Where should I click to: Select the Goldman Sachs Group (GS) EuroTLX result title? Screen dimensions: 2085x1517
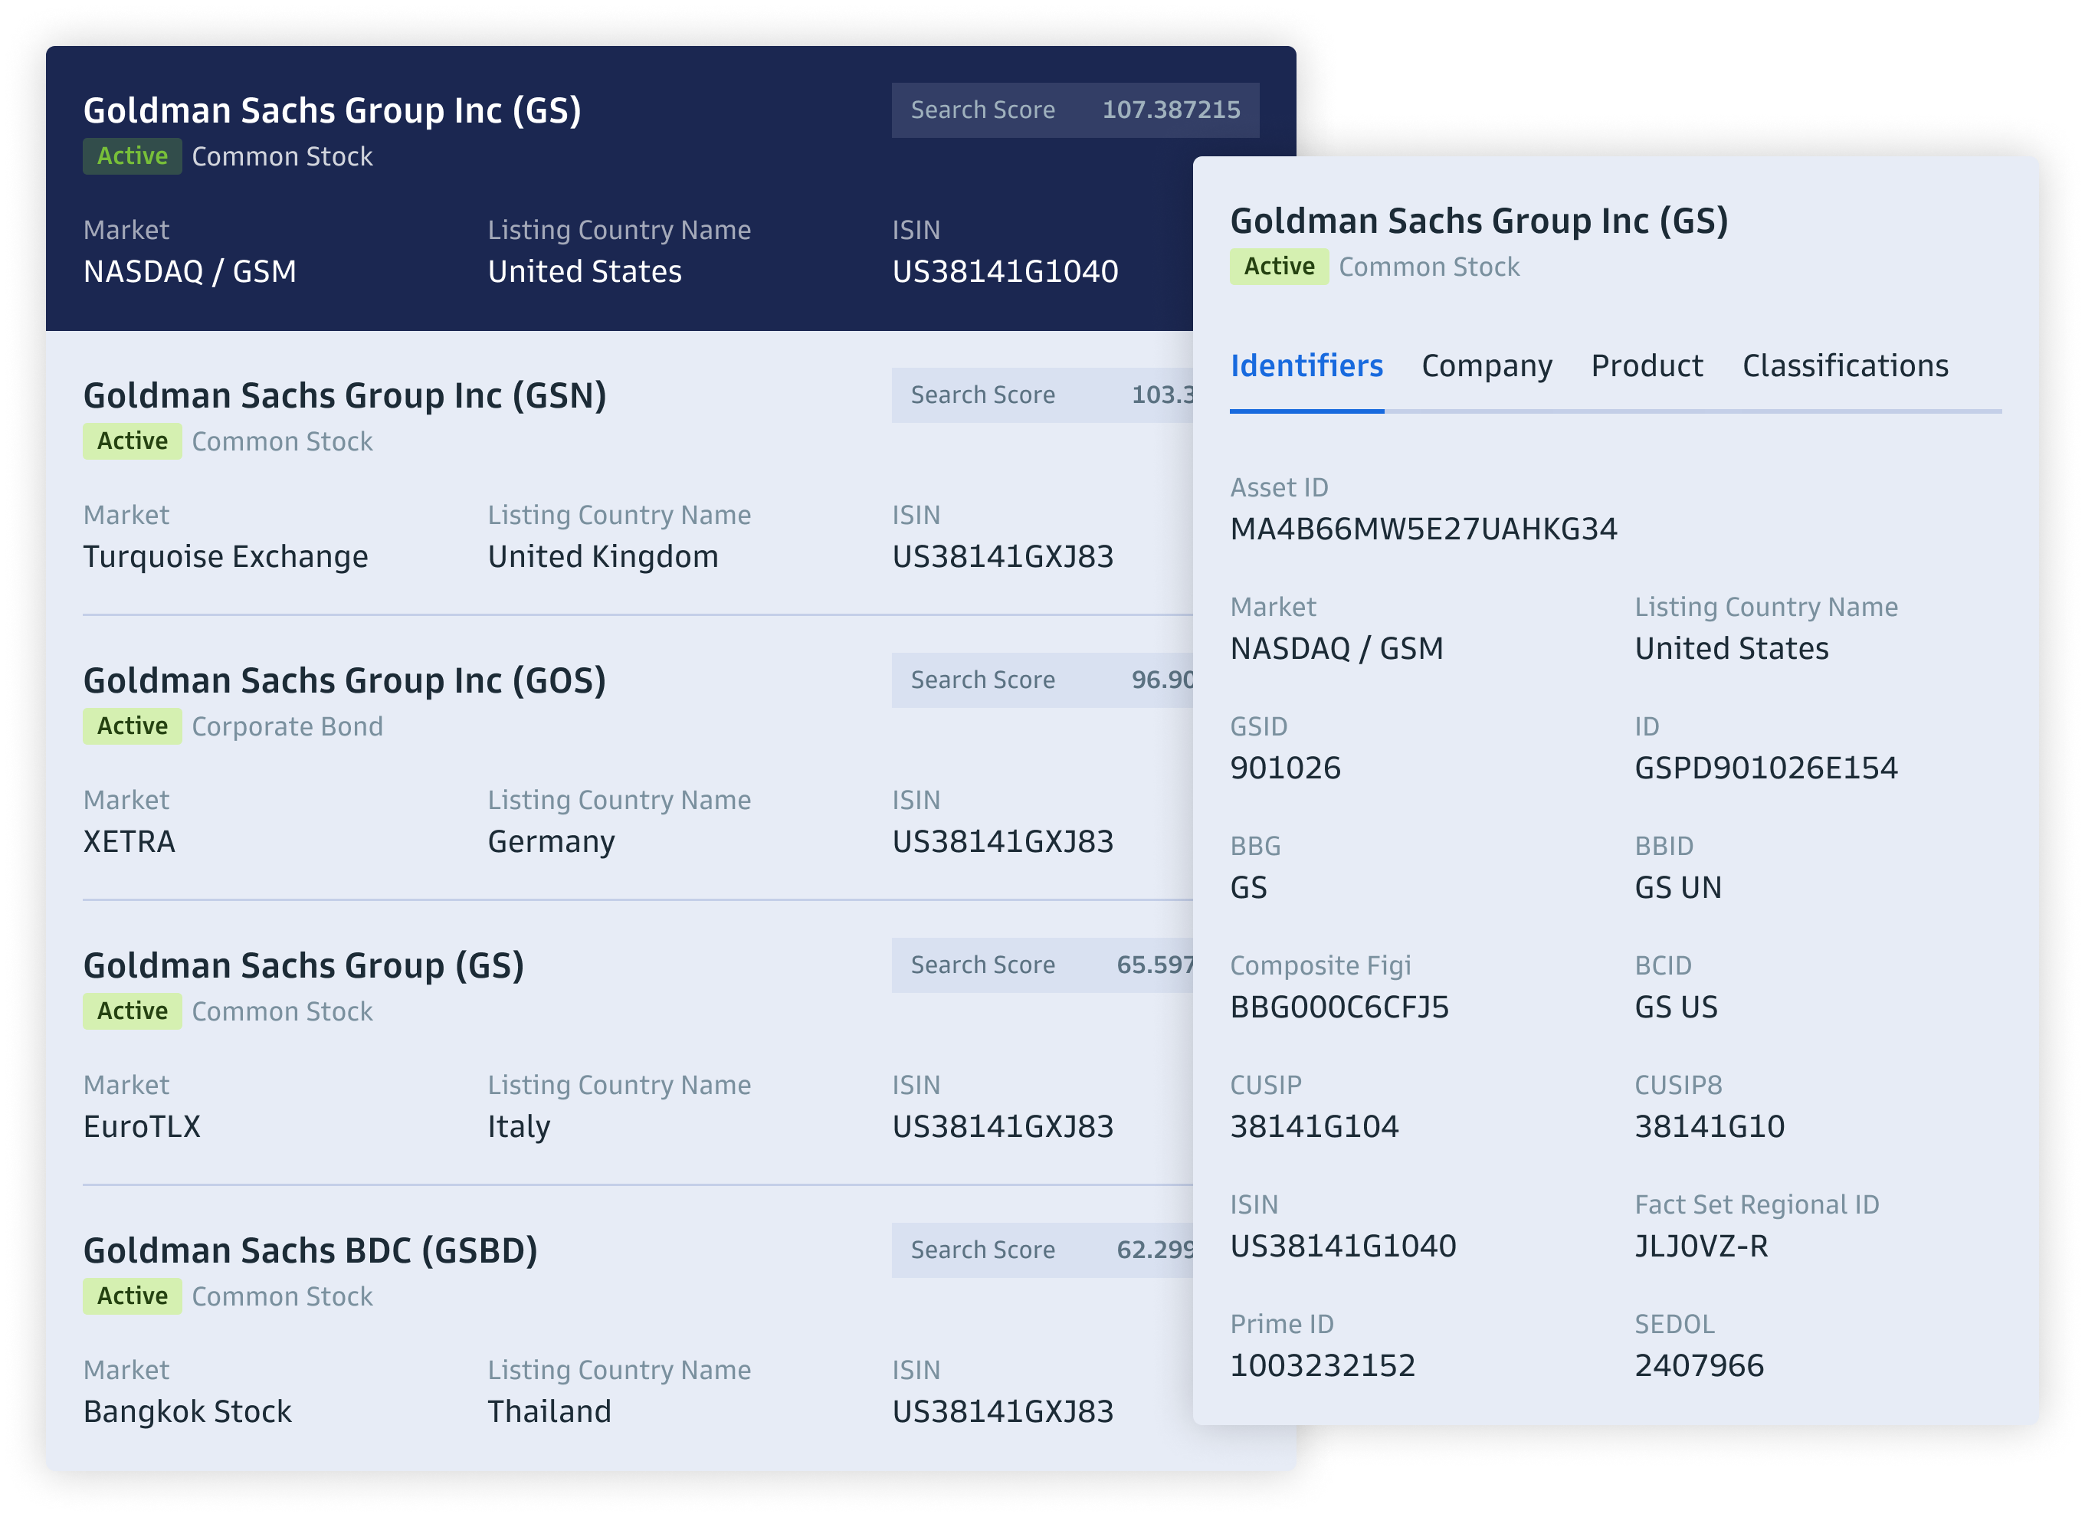pos(303,965)
